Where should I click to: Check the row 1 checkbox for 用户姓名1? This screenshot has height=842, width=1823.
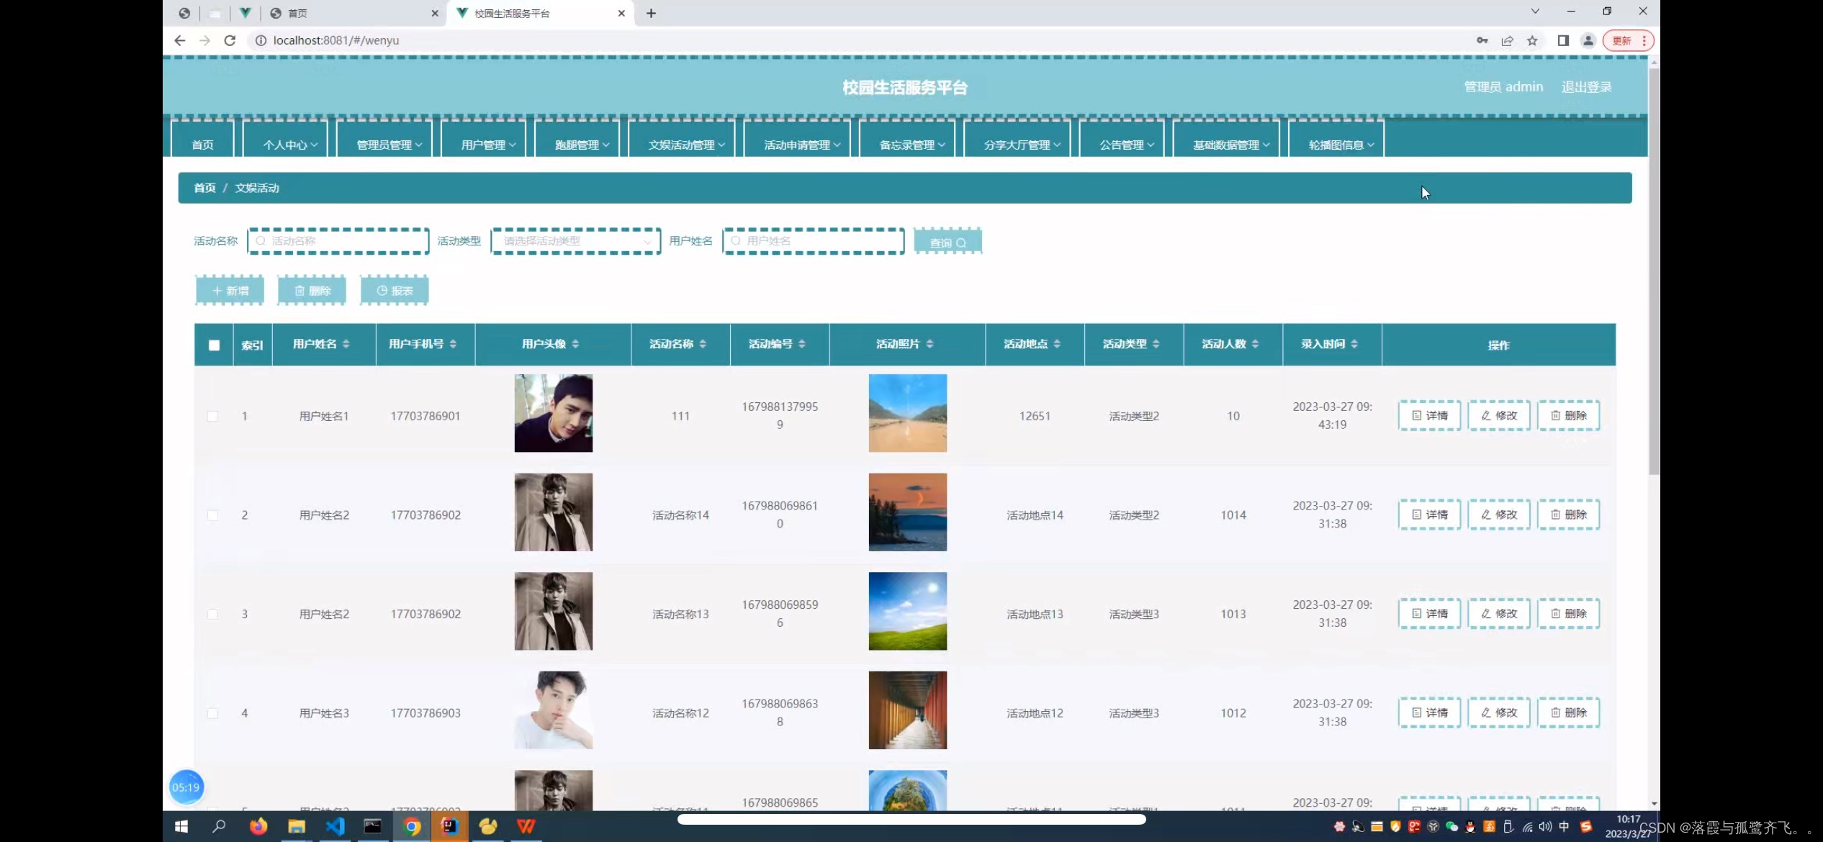coord(212,416)
